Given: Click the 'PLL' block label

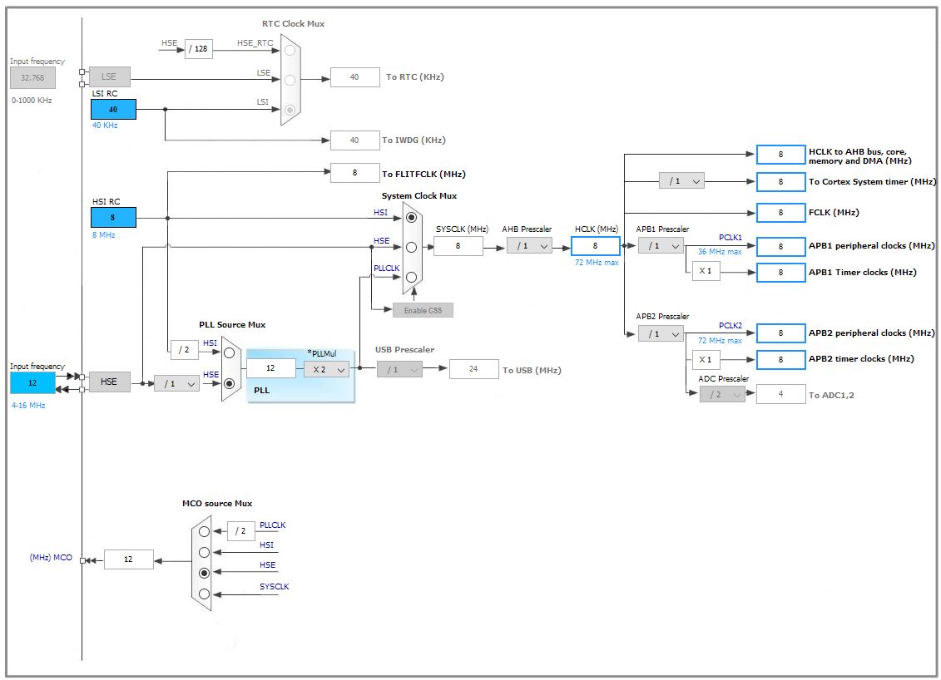Looking at the screenshot, I should coord(261,391).
